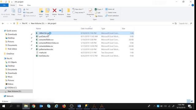The height and width of the screenshot is (110, 196).
Task: Select the putData.xlsx file
Action: pos(85,36)
